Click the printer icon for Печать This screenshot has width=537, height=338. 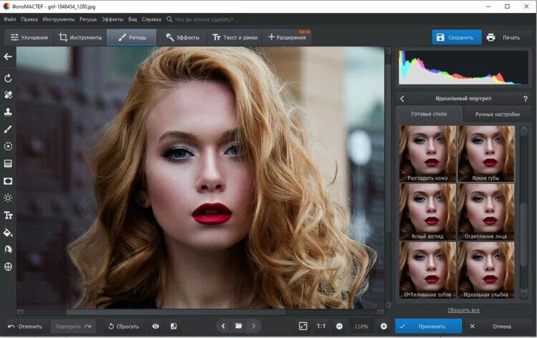click(x=490, y=37)
